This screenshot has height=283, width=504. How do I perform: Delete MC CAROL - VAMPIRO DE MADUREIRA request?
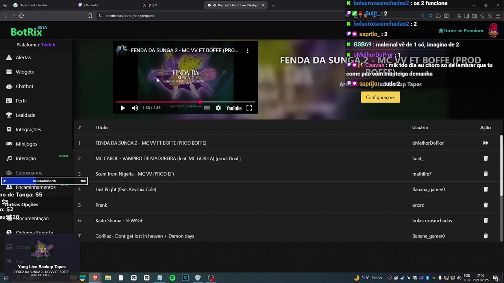(x=485, y=158)
